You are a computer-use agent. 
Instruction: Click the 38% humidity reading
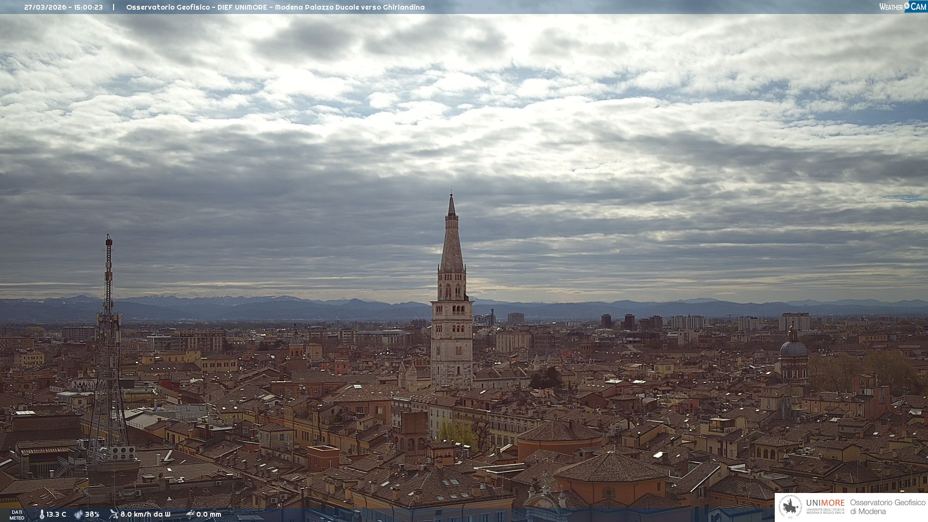pos(92,514)
